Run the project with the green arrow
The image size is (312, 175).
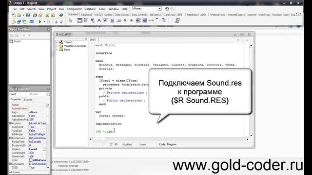[x=40, y=21]
